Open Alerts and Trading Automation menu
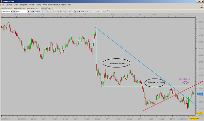Image resolution: width=204 pixels, height=121 pixels. click(x=54, y=5)
